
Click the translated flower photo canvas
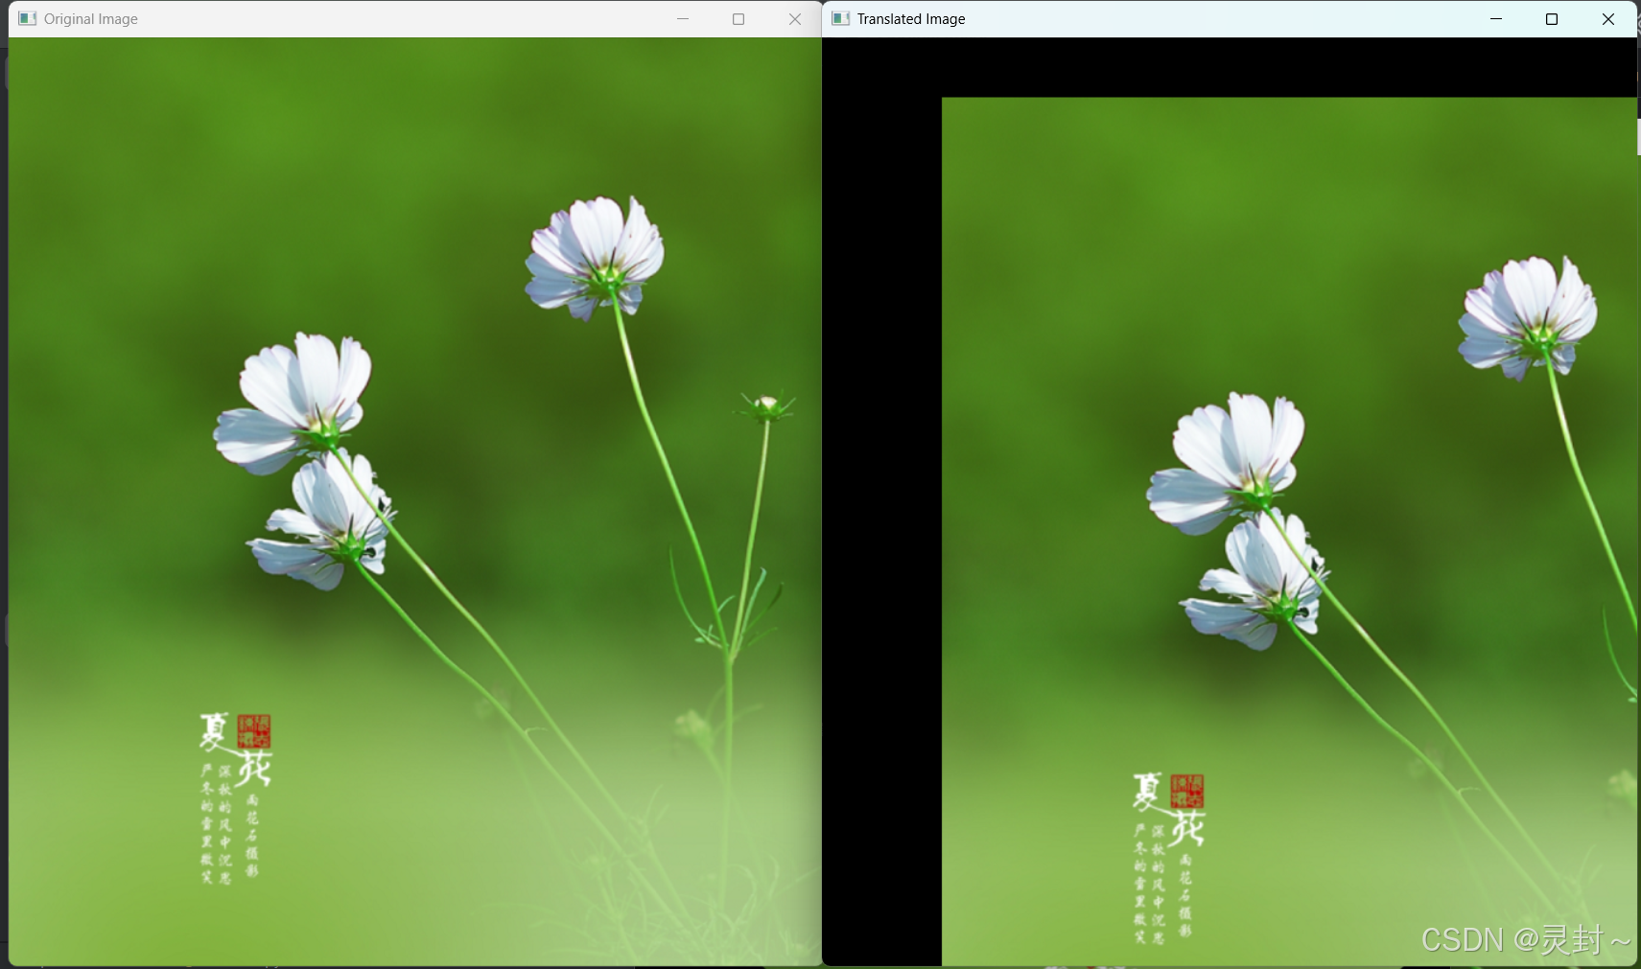point(1230,501)
